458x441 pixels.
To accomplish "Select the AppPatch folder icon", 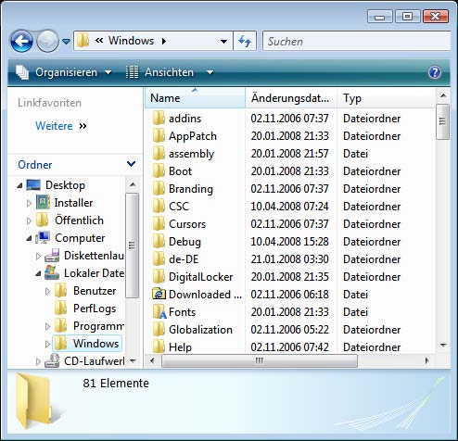I will pos(159,135).
